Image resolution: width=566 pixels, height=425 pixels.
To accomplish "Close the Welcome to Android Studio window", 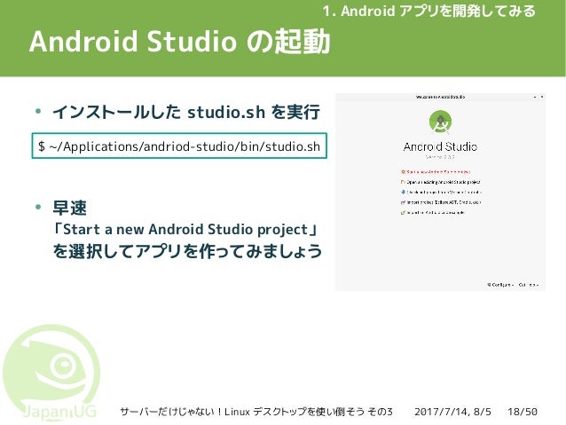I will coord(541,97).
